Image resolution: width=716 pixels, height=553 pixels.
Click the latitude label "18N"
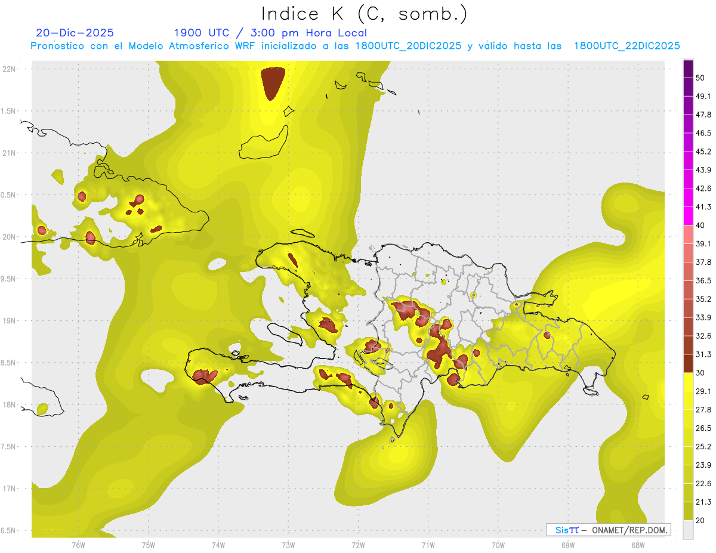pyautogui.click(x=9, y=404)
